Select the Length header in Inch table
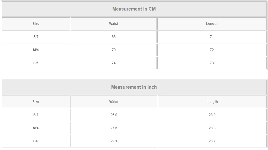The width and height of the screenshot is (268, 150). pos(212,102)
